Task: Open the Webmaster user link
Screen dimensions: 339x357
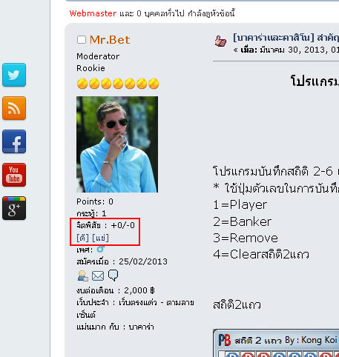Action: click(x=93, y=13)
